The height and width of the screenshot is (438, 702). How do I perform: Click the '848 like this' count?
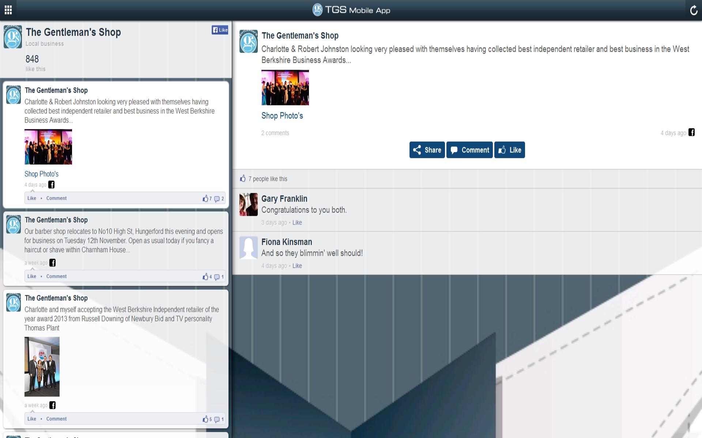pos(35,63)
